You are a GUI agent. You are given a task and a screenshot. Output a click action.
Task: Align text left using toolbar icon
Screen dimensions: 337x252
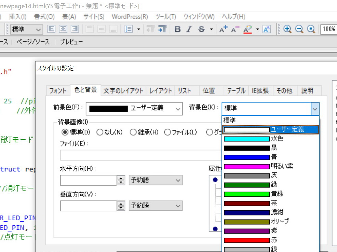[x=51, y=29]
